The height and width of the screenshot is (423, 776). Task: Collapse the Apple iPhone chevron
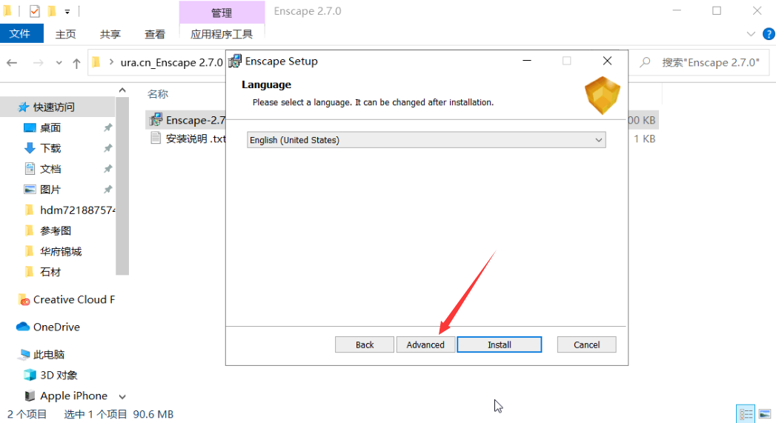pyautogui.click(x=122, y=397)
